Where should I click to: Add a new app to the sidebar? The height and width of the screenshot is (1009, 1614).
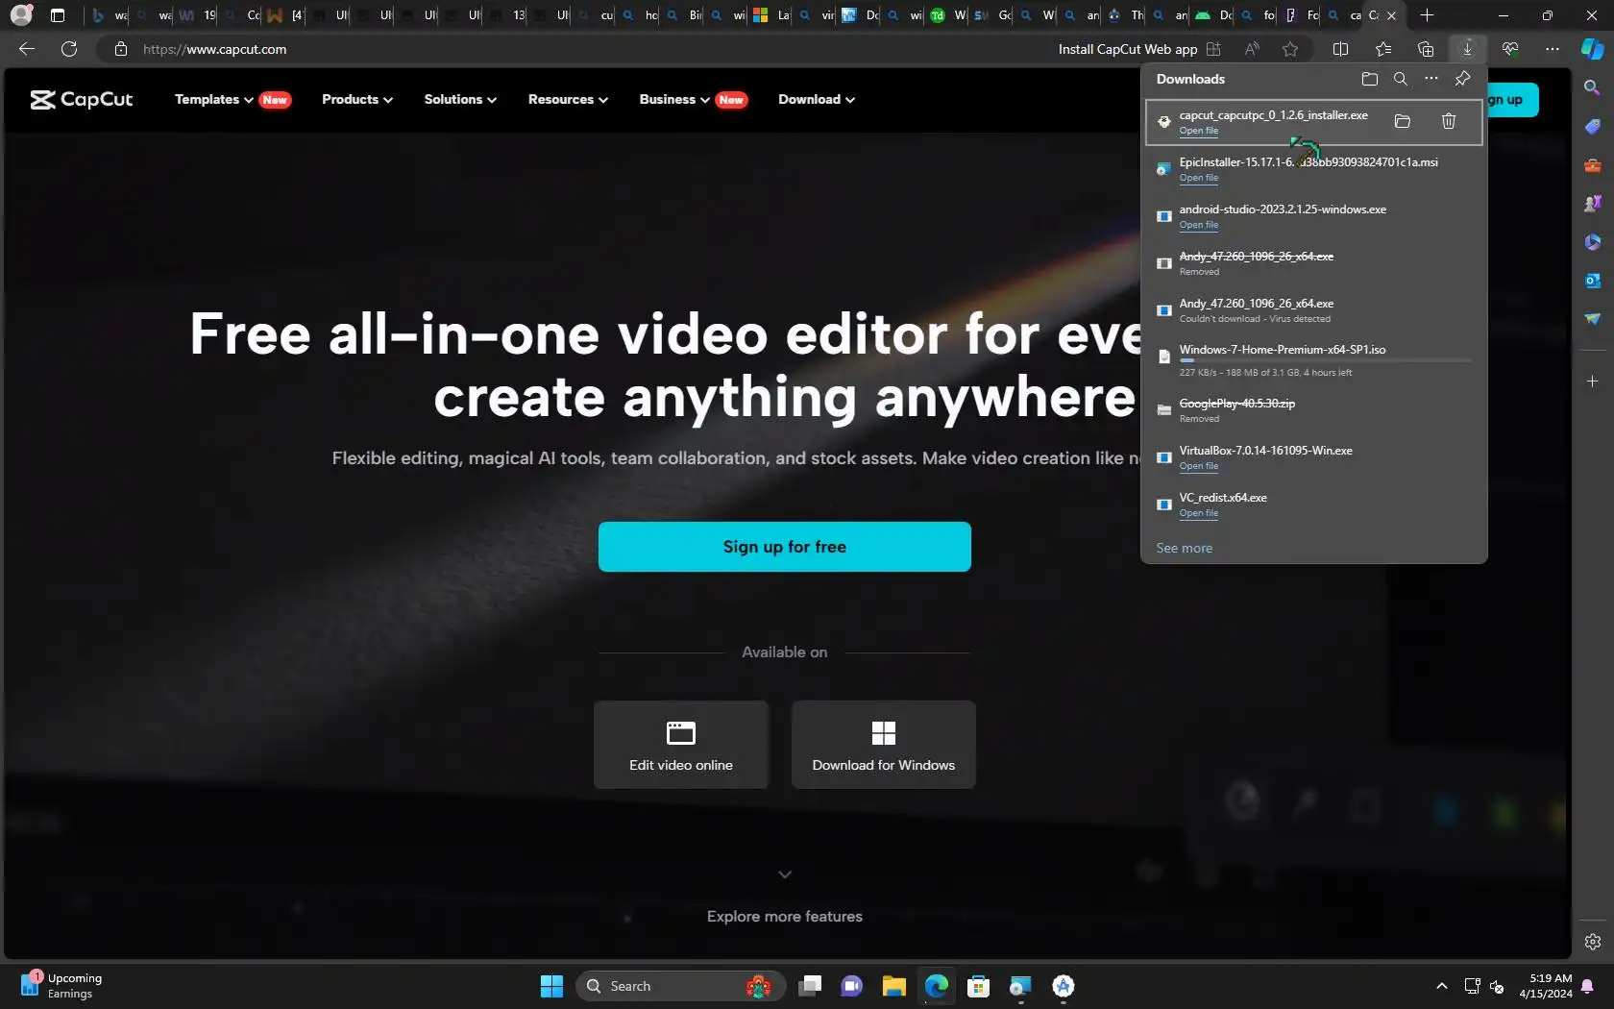pos(1593,381)
